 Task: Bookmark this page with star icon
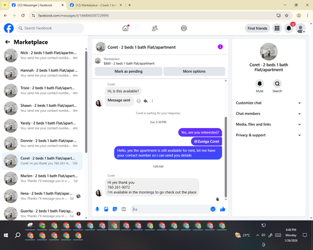pos(287,16)
